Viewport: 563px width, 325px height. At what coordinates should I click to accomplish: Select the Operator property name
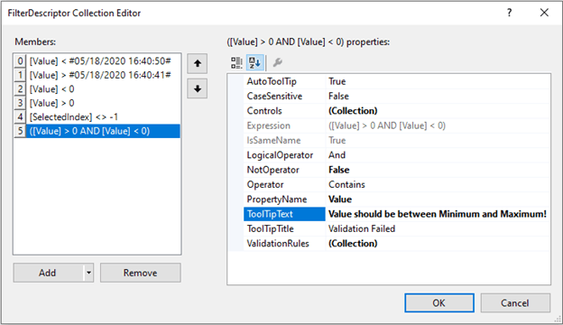click(265, 184)
